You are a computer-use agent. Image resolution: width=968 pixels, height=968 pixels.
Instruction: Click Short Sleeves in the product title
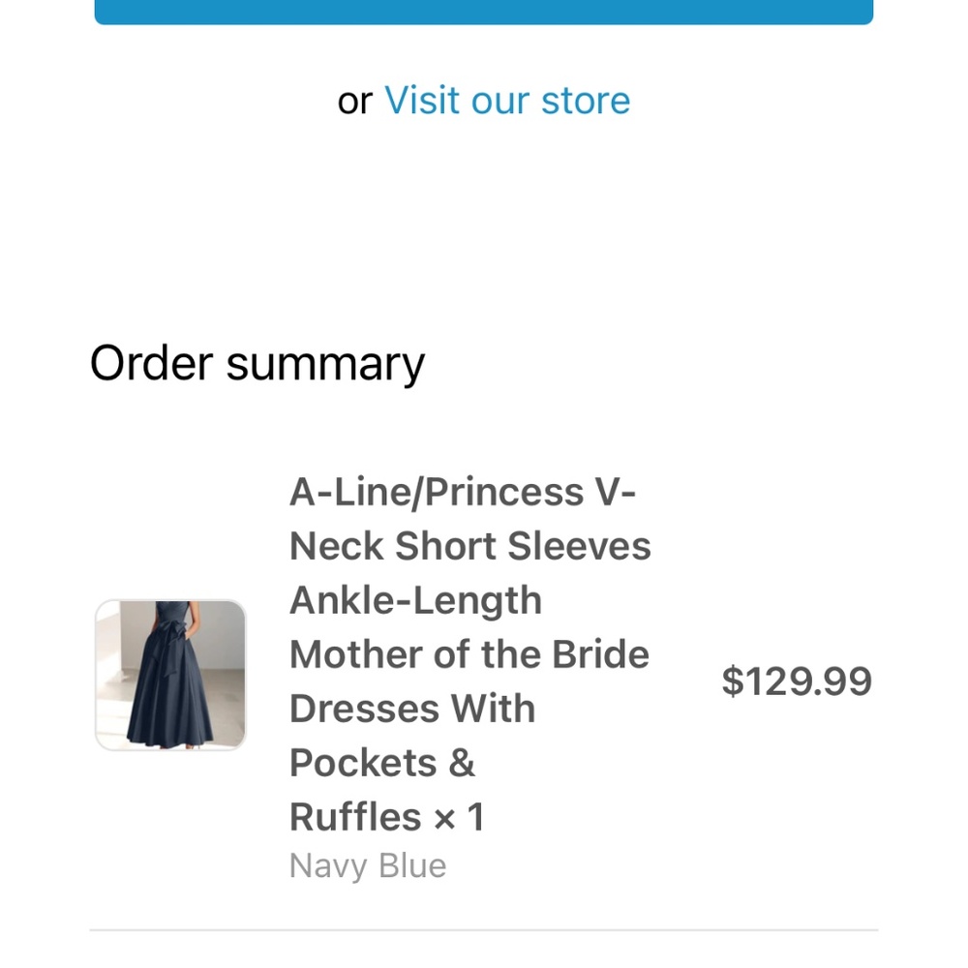(x=523, y=545)
